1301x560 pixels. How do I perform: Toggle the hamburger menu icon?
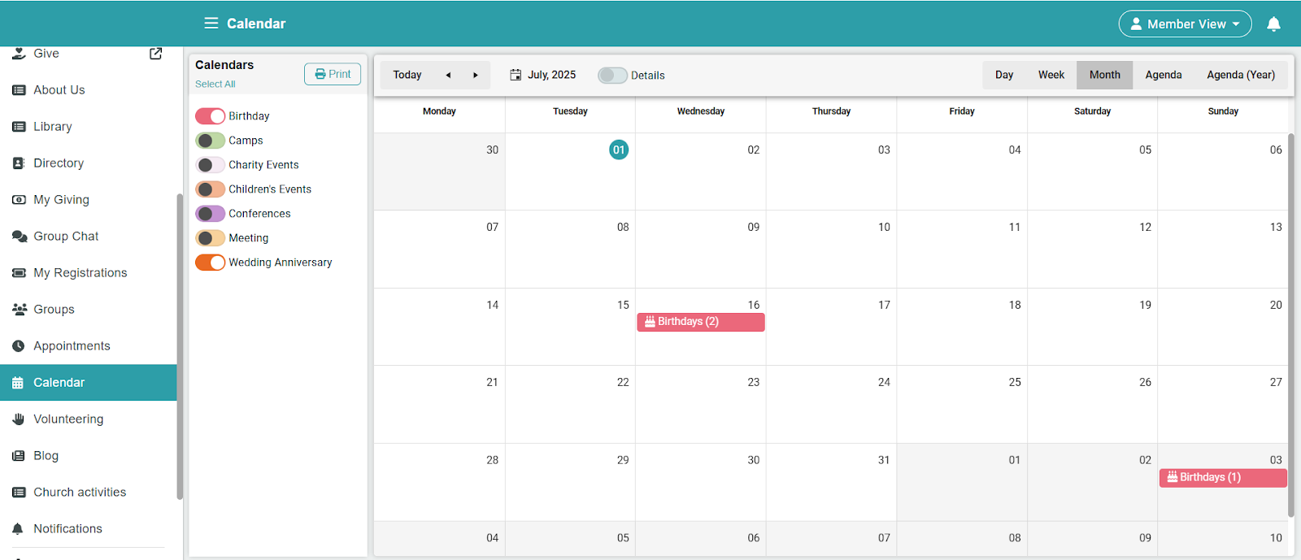pyautogui.click(x=211, y=24)
